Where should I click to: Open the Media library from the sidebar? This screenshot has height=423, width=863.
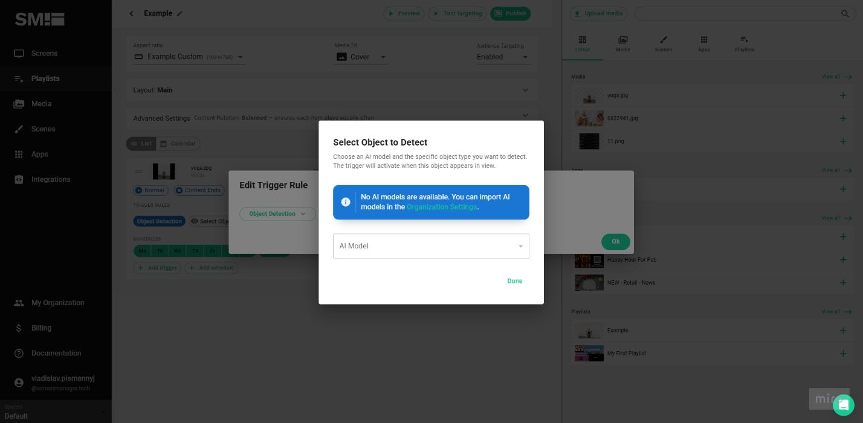[41, 103]
